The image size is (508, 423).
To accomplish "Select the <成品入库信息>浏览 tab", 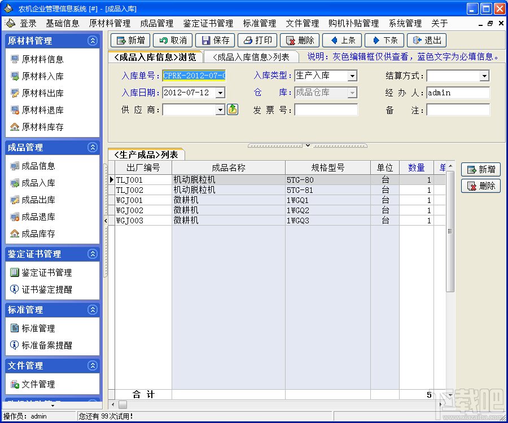I will click(x=155, y=57).
